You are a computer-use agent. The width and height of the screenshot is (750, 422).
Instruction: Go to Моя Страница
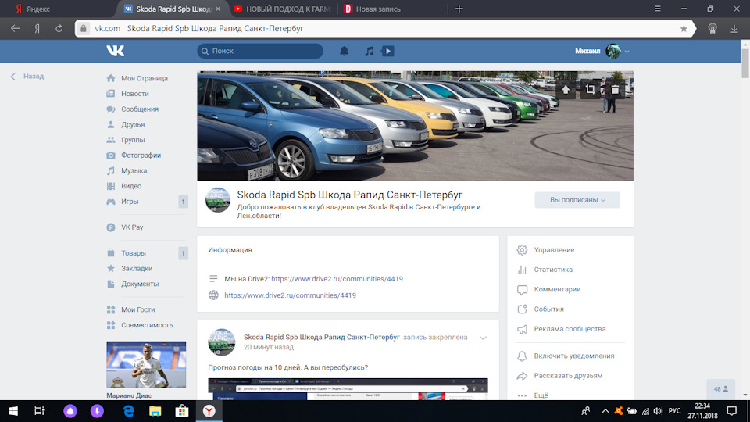[145, 78]
